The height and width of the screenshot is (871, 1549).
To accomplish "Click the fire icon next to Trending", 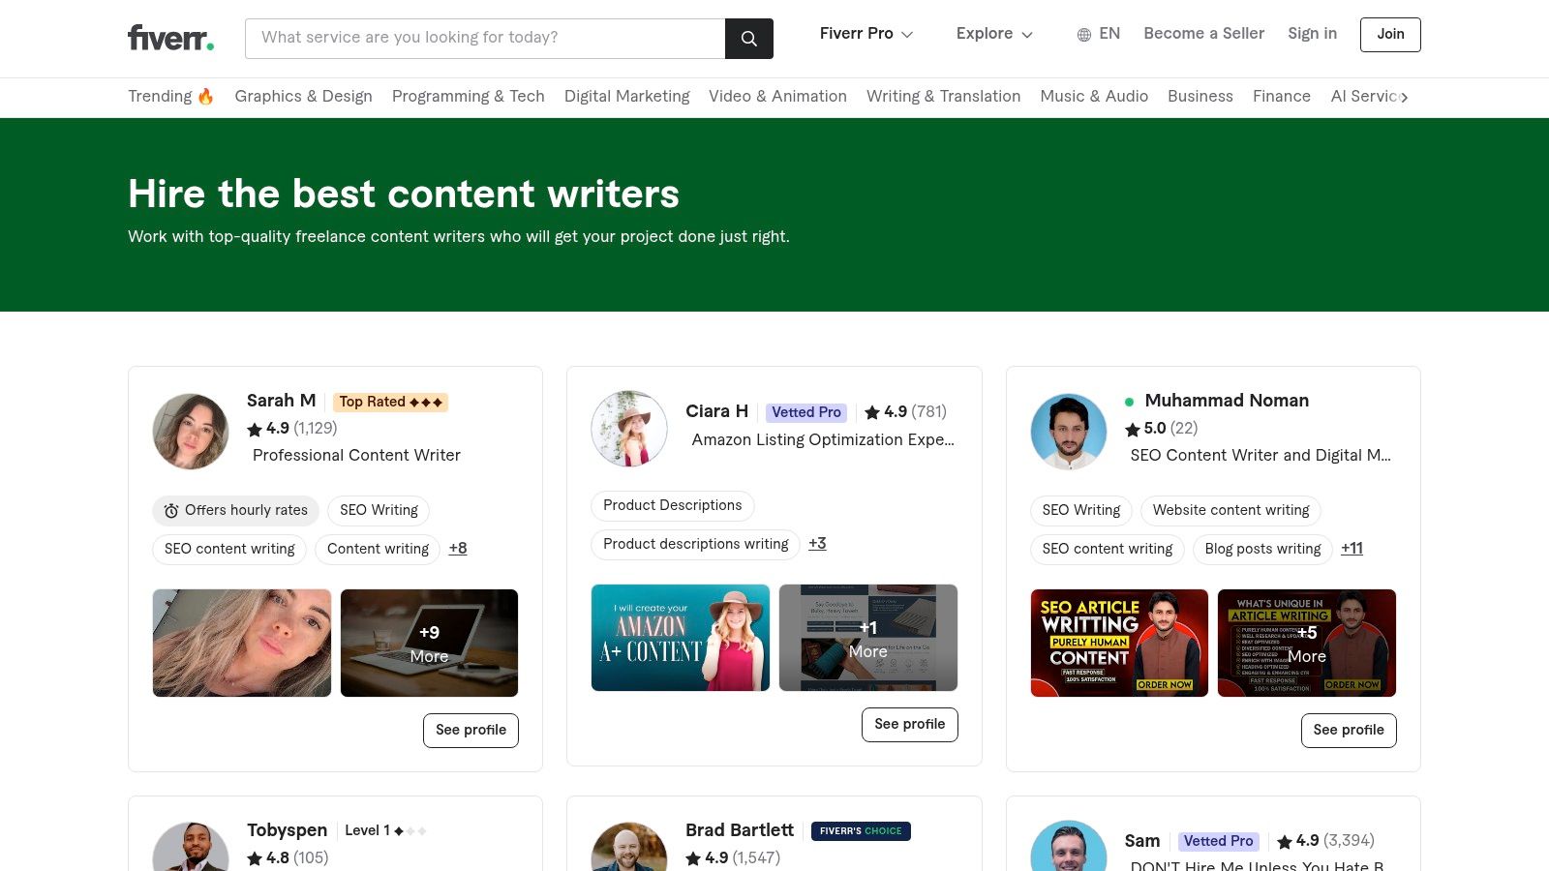I will click(x=203, y=96).
